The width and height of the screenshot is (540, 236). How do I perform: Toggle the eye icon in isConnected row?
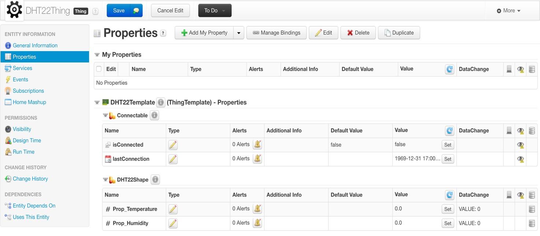point(520,145)
